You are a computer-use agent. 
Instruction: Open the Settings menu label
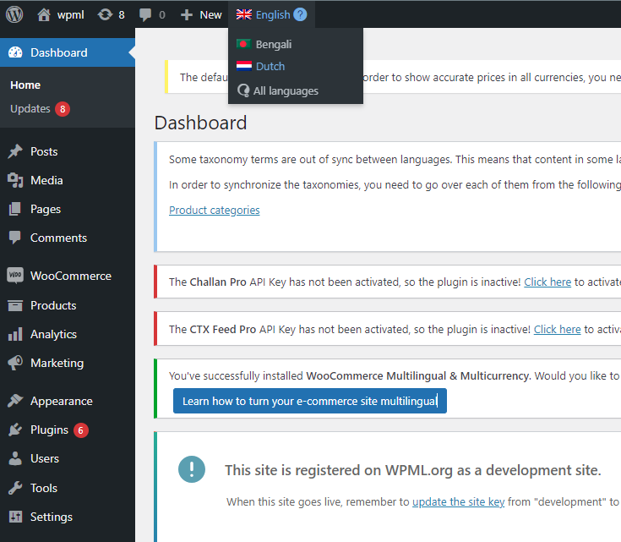coord(52,517)
